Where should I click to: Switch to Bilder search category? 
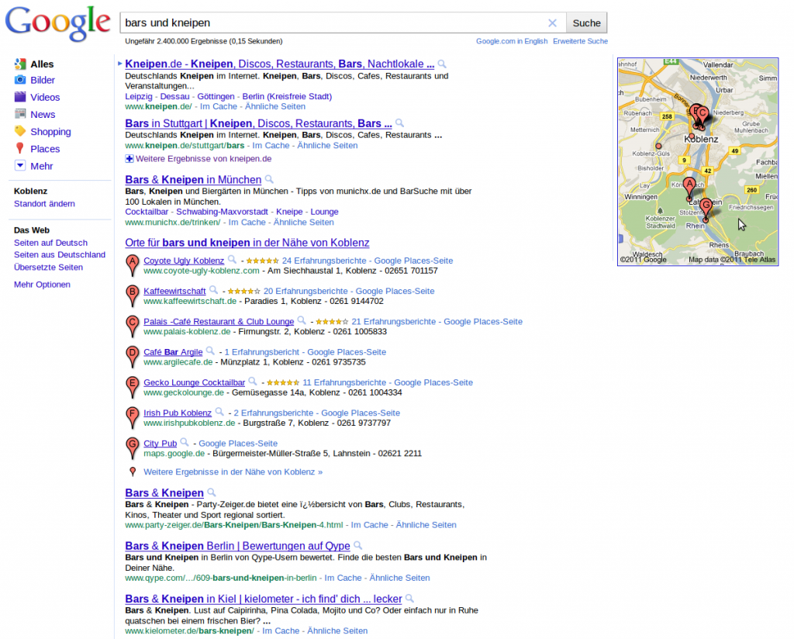pos(43,80)
